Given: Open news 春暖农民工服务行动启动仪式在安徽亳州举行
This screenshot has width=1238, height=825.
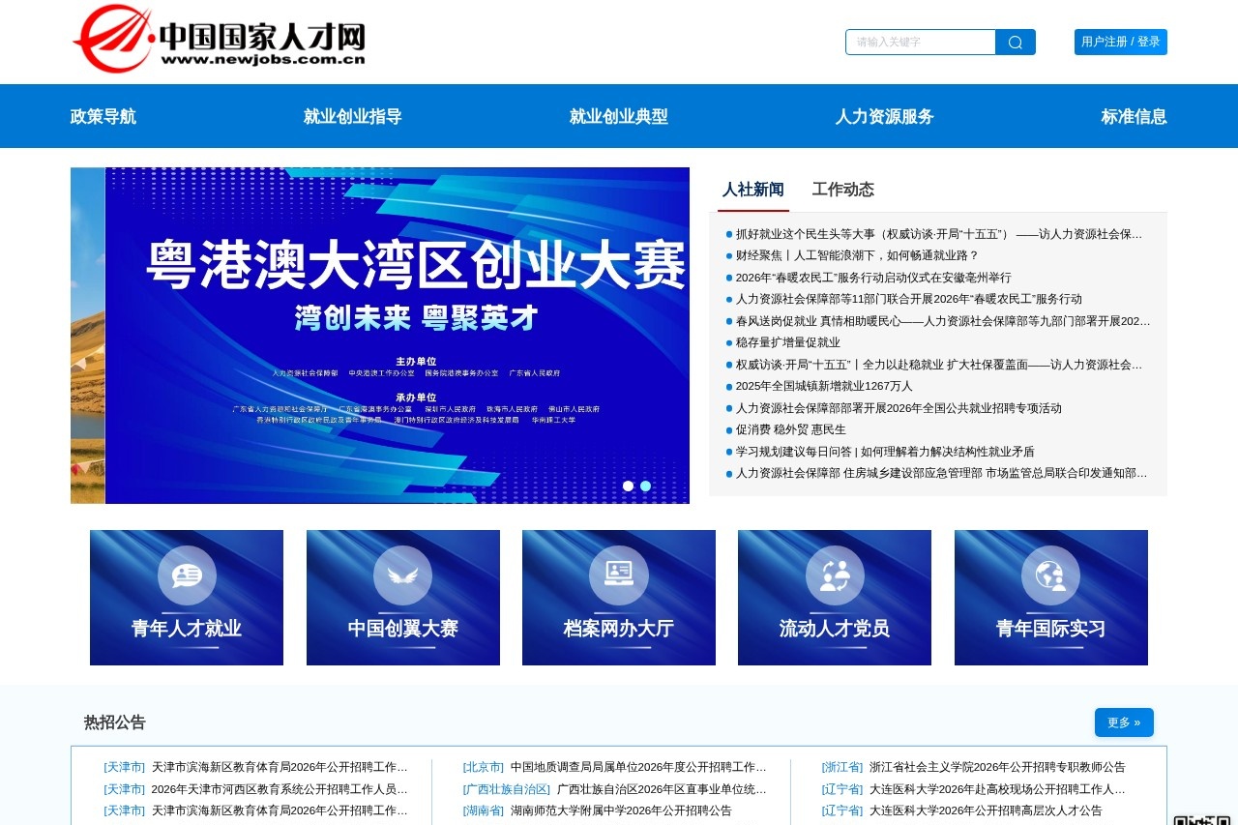Looking at the screenshot, I should coord(873,278).
